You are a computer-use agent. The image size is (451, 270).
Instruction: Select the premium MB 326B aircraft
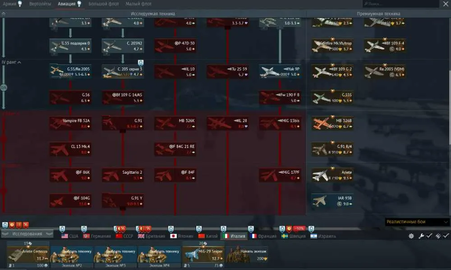click(x=332, y=123)
